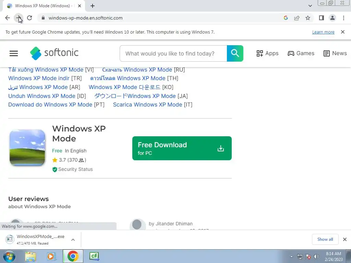Click the Chrome taskbar icon
The width and height of the screenshot is (351, 263).
[x=73, y=256]
